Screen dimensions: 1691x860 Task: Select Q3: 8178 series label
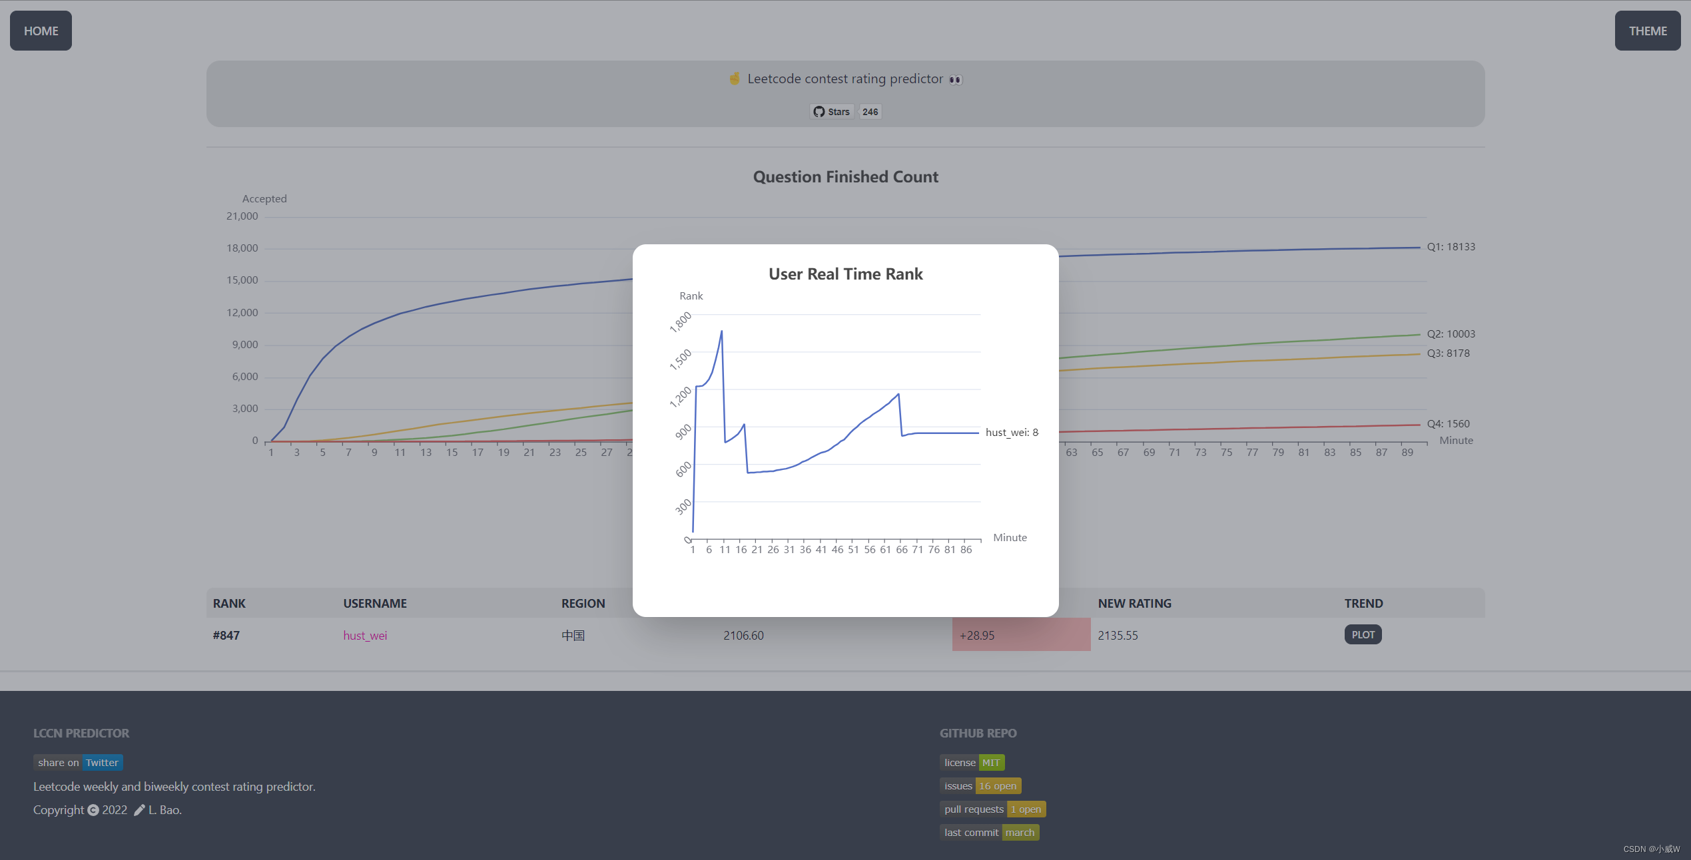pos(1448,353)
